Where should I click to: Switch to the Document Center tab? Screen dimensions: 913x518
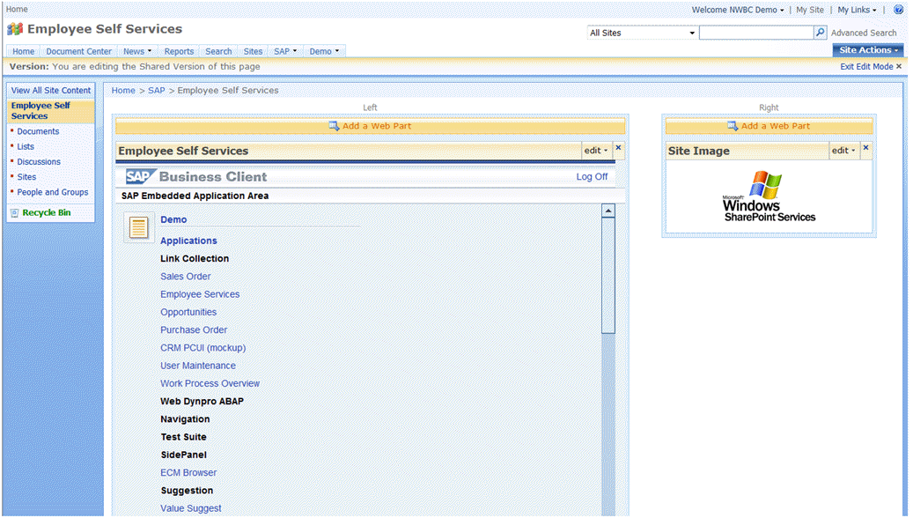click(78, 50)
